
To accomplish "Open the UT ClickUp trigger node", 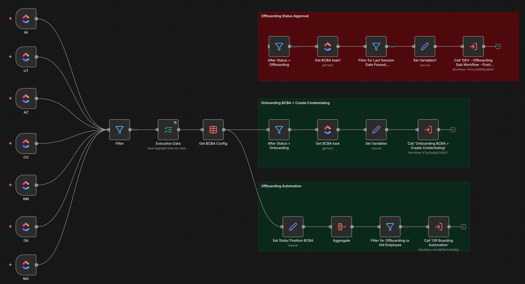I will point(26,57).
